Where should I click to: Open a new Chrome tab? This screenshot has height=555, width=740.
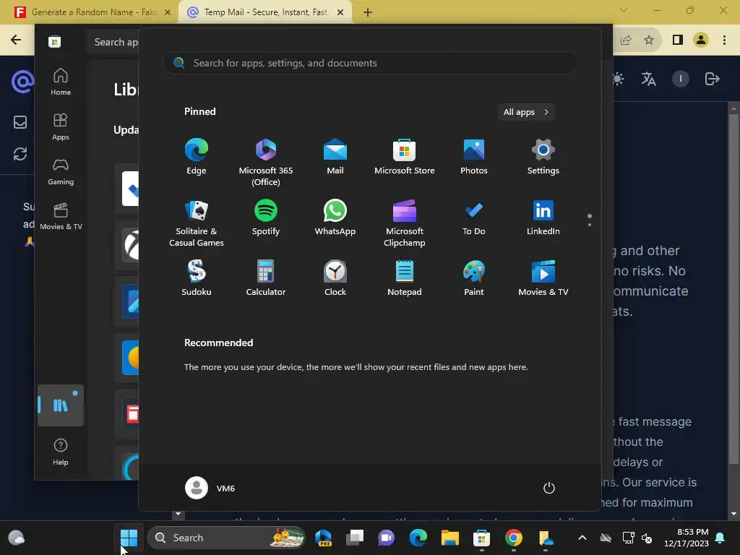pos(368,12)
